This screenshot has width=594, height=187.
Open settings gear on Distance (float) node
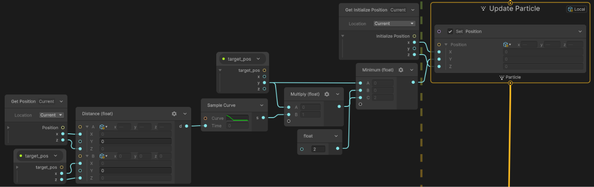coord(174,114)
